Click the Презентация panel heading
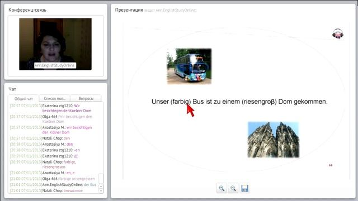This screenshot has width=358, height=201. pyautogui.click(x=129, y=10)
